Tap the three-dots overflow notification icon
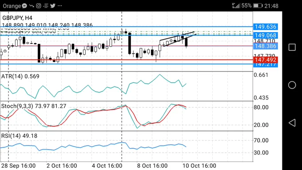302x170 pixels. pyautogui.click(x=60, y=6)
